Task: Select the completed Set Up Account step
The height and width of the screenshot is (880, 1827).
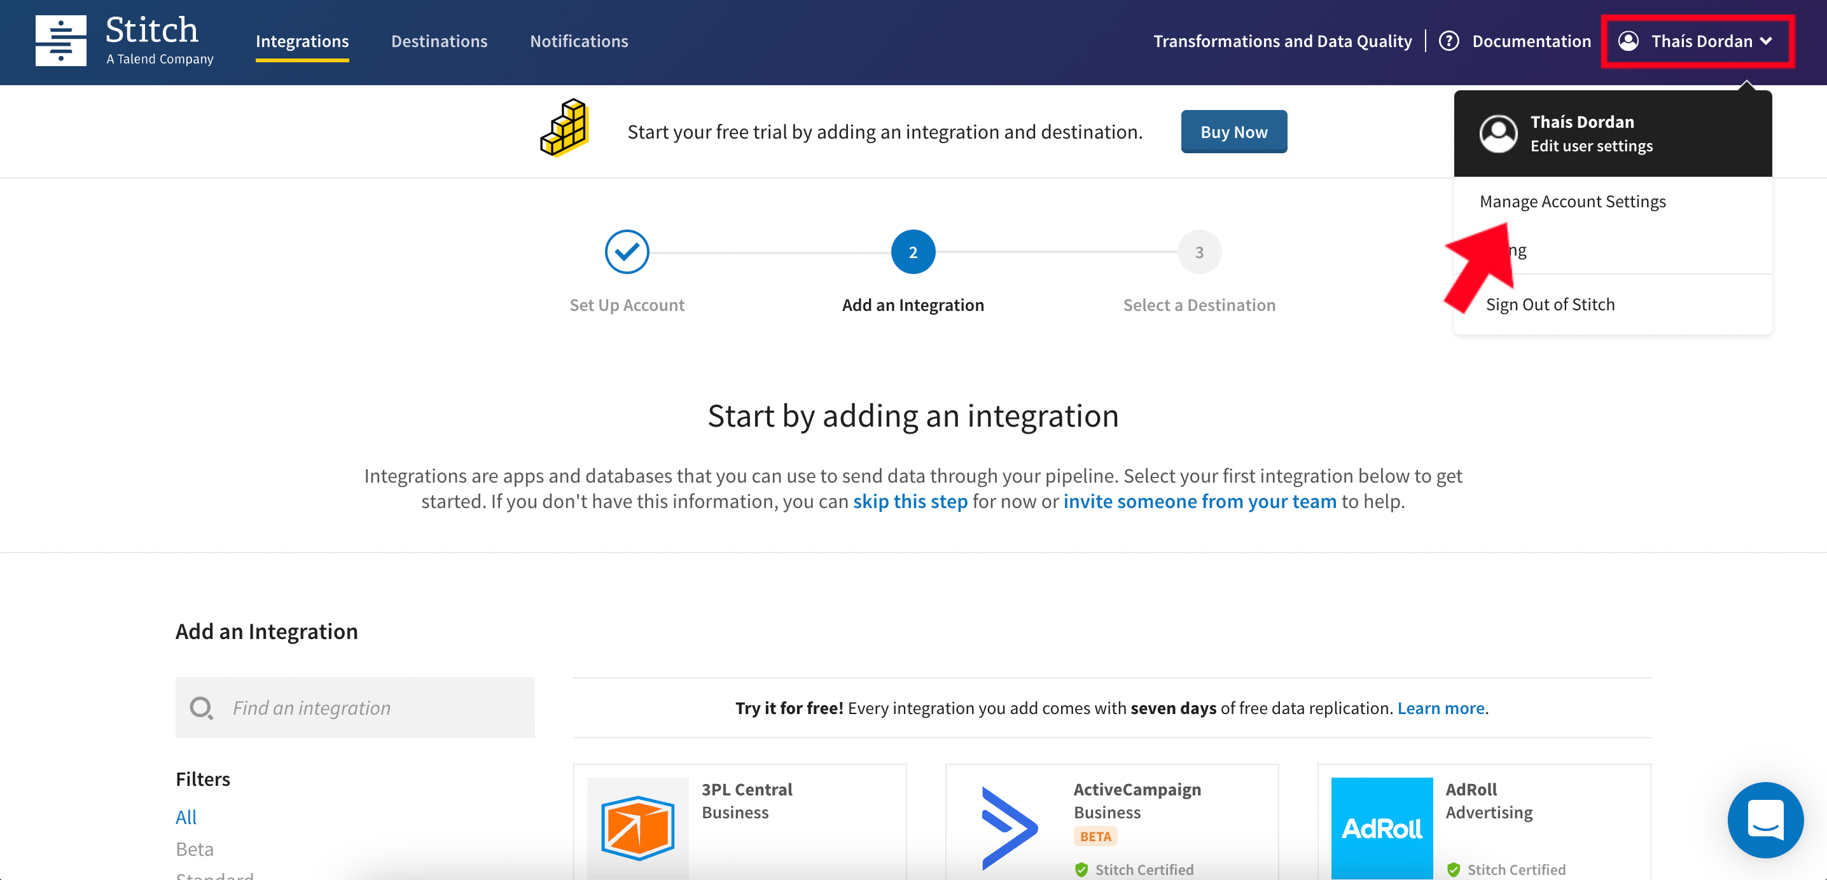Action: pos(626,252)
